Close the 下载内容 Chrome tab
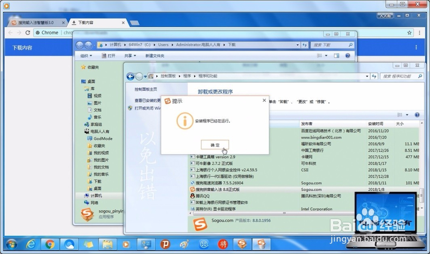The height and width of the screenshot is (254, 430). pyautogui.click(x=123, y=23)
